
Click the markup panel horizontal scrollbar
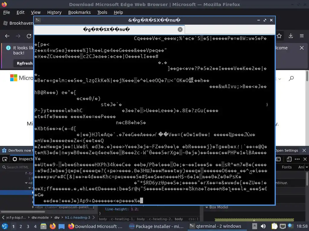click(23, 212)
